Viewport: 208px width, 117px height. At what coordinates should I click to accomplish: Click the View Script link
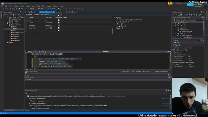(166, 103)
